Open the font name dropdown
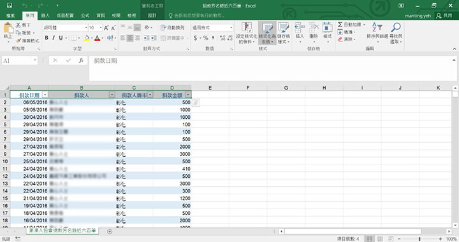The image size is (459, 242). [86, 28]
